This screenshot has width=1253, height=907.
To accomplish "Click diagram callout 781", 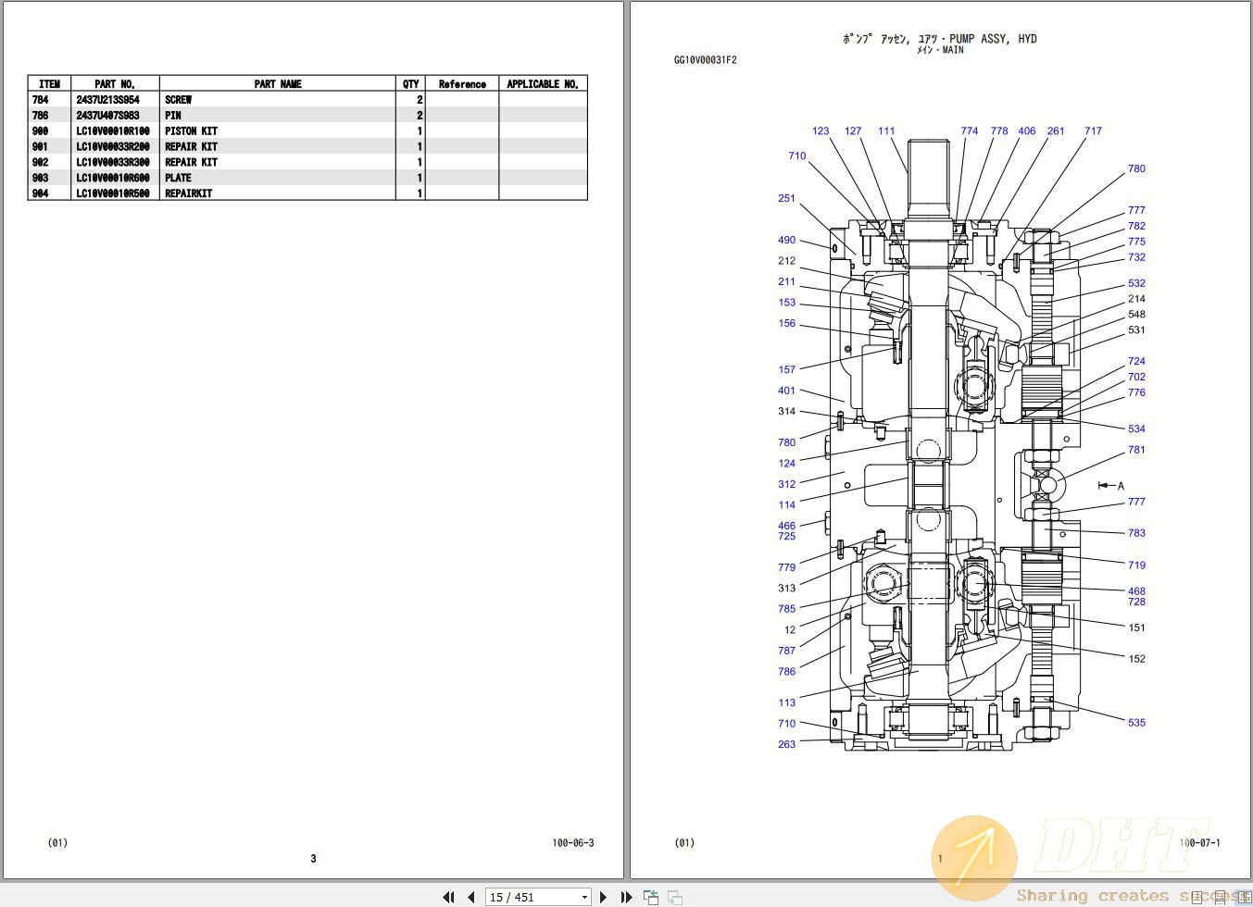I will pyautogui.click(x=1136, y=451).
